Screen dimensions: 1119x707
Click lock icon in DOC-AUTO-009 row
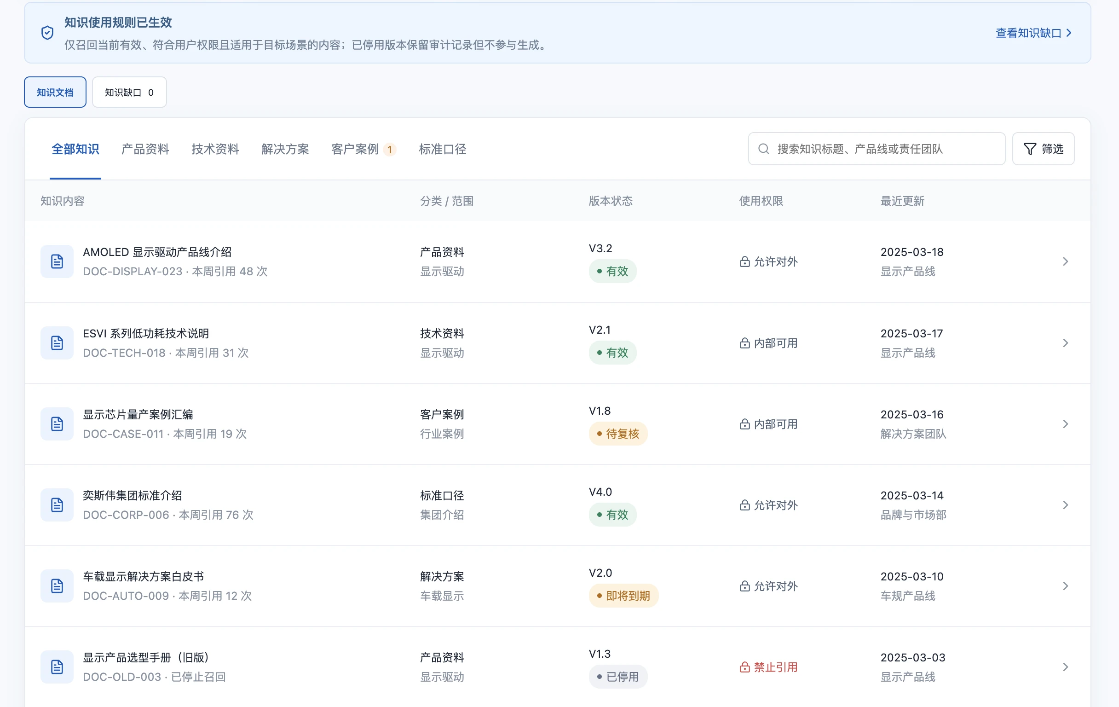pos(744,586)
